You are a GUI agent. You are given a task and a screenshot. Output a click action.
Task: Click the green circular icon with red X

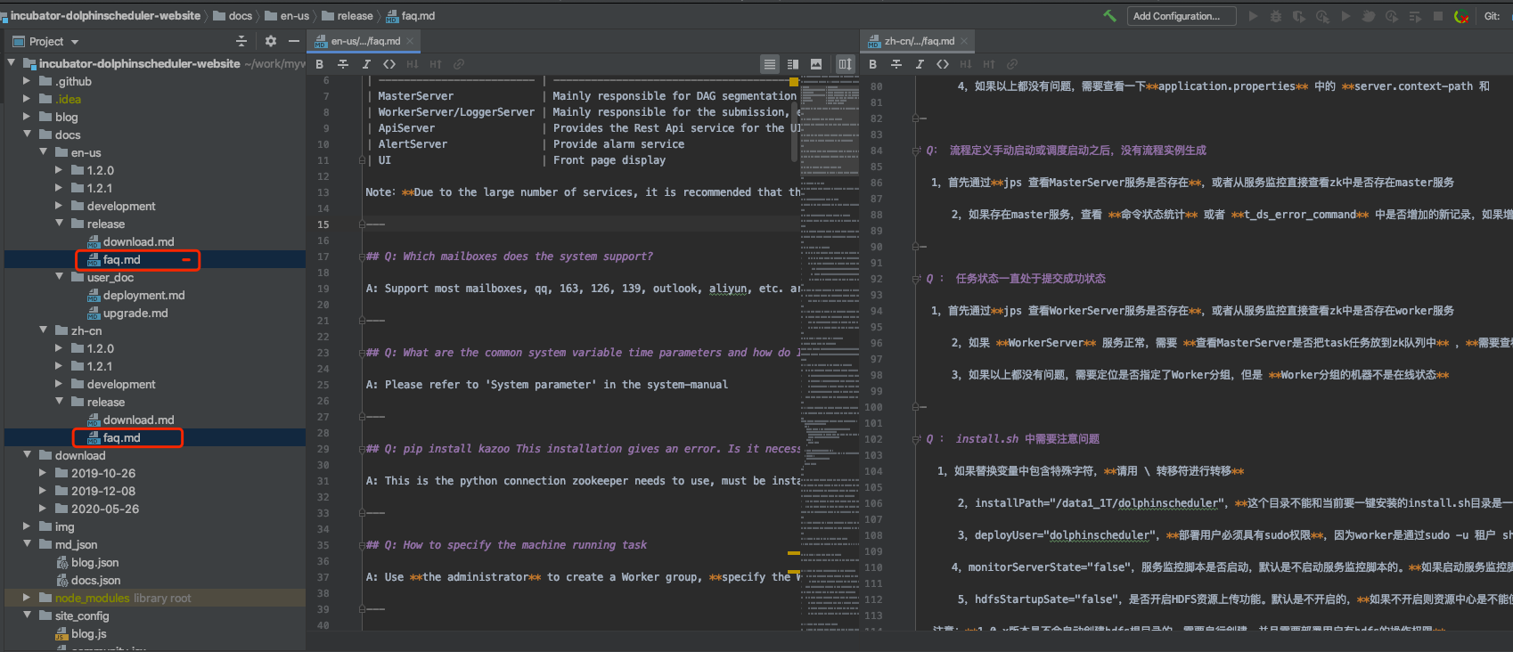1461,16
